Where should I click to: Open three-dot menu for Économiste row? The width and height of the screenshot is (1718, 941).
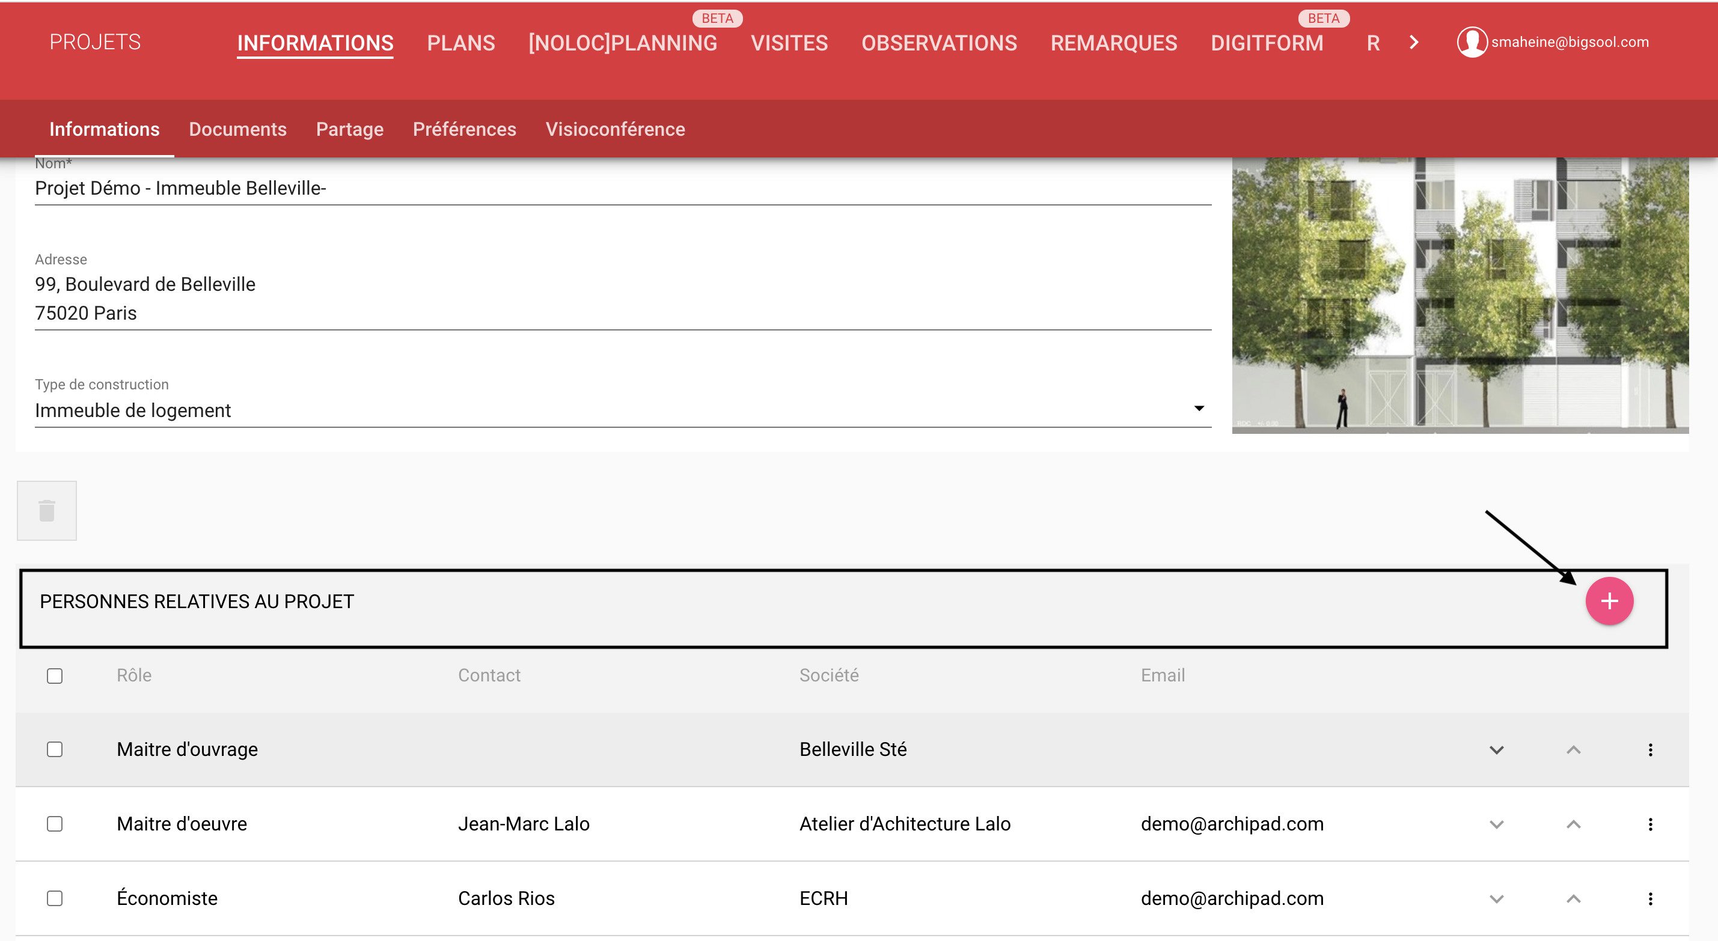[1650, 898]
